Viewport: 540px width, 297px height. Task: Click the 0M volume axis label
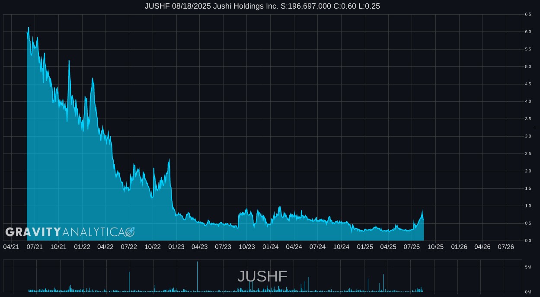[x=528, y=292]
